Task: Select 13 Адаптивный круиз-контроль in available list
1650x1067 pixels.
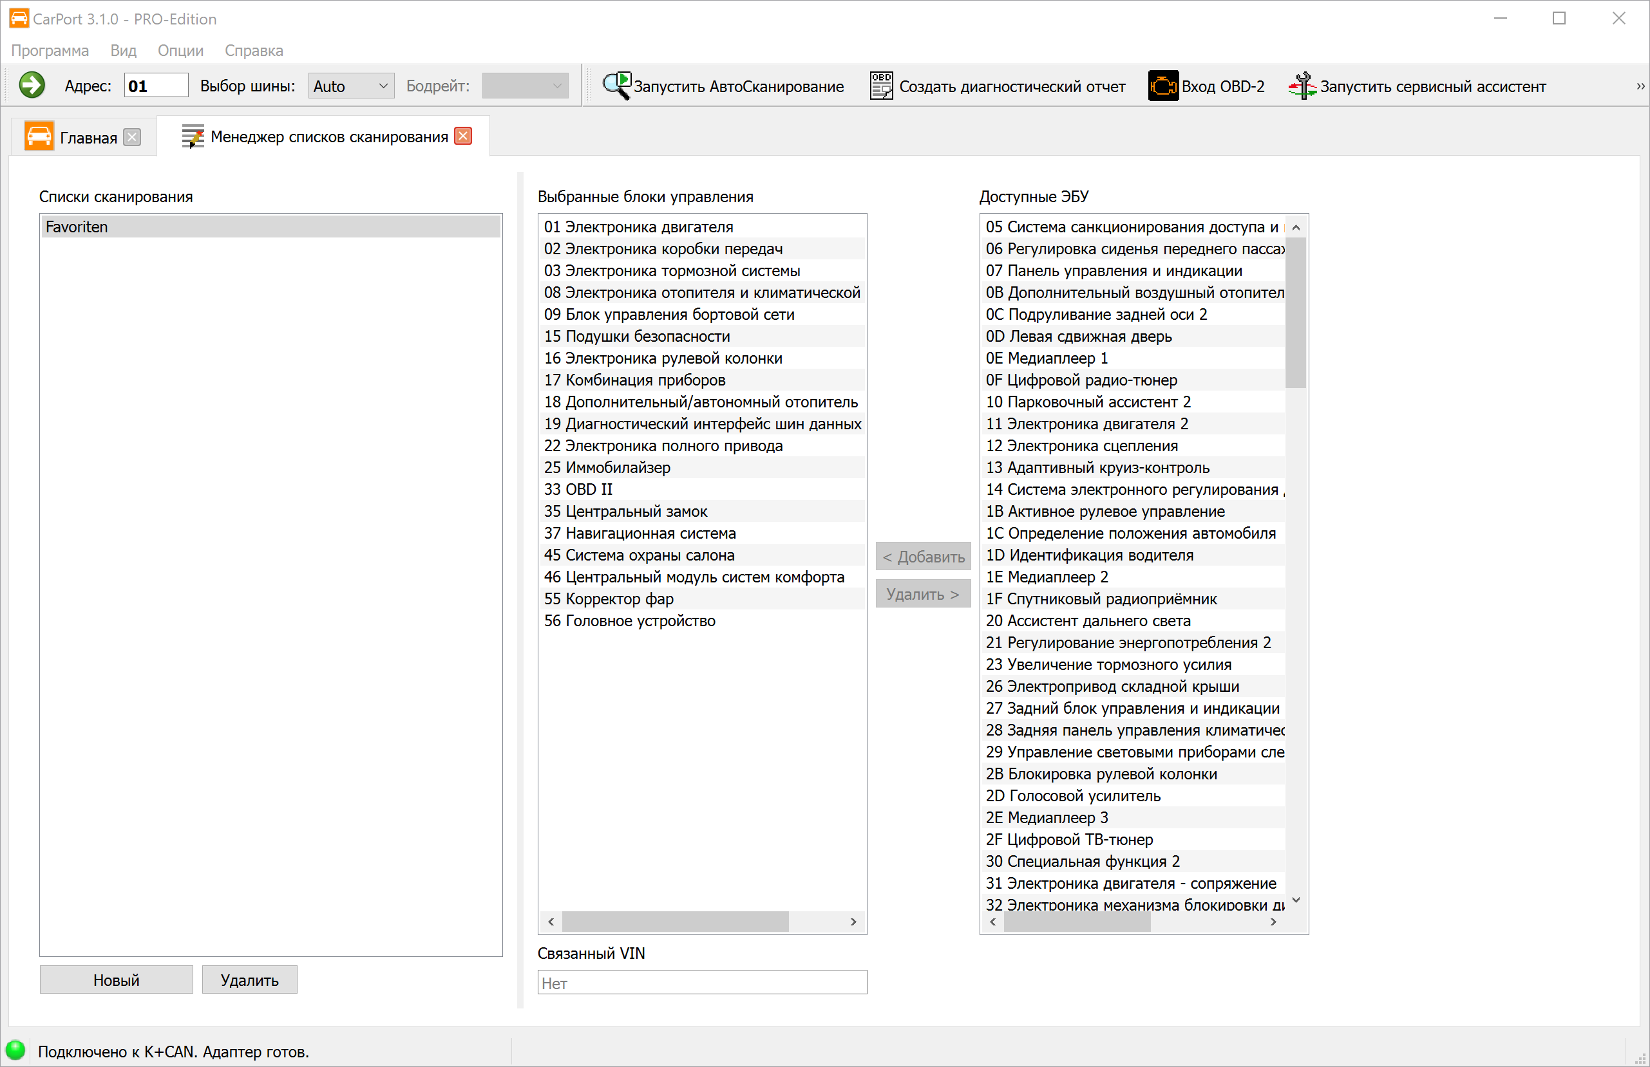Action: point(1097,468)
